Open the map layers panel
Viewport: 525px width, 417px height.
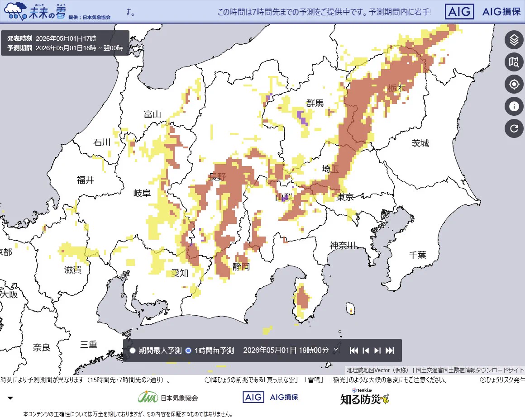(x=514, y=40)
